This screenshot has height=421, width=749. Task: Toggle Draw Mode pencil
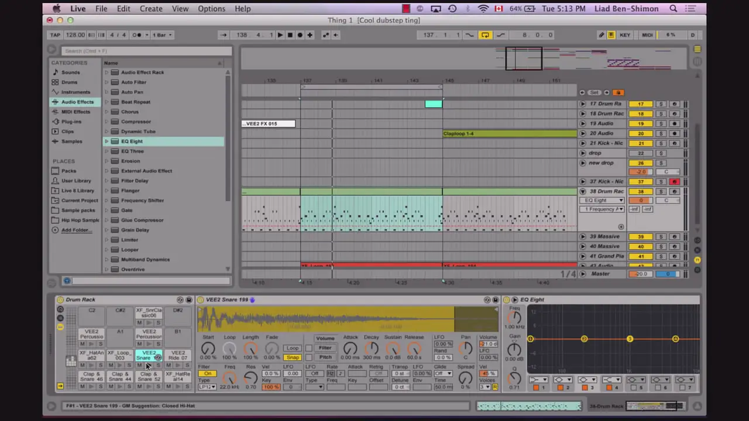(602, 35)
